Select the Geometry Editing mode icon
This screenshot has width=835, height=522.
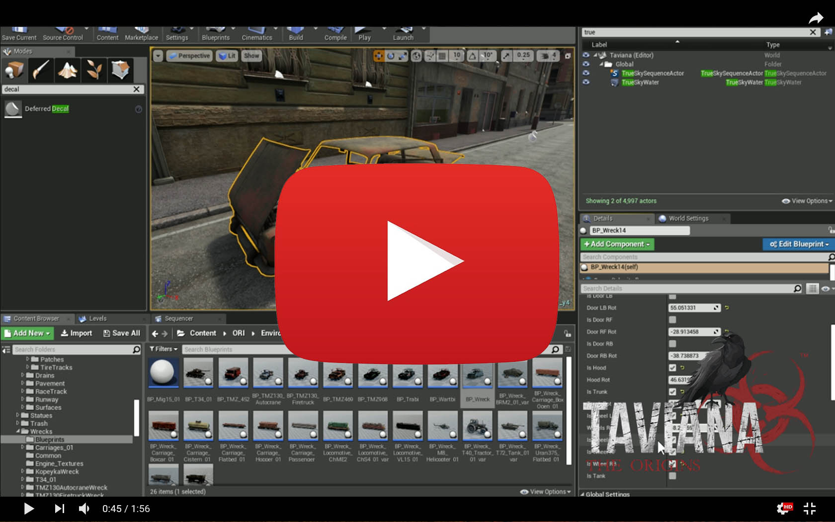[x=120, y=70]
